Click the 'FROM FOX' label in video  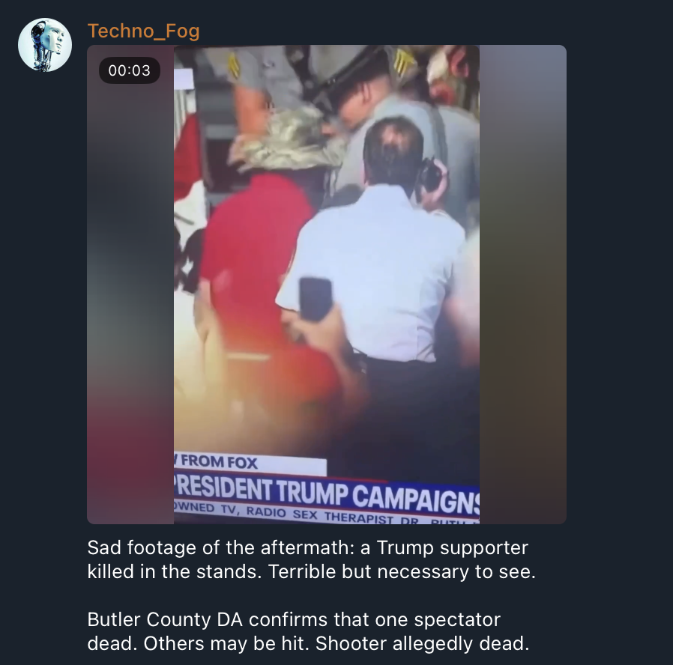[219, 462]
